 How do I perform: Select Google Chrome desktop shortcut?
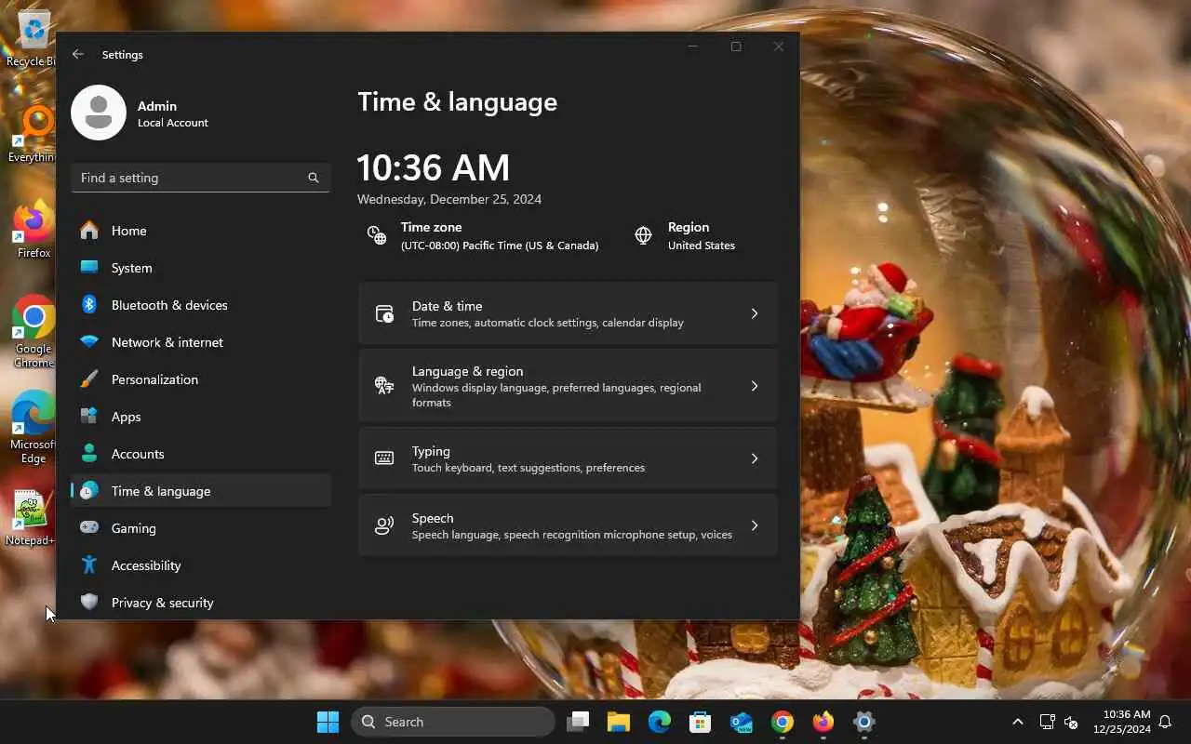33,333
